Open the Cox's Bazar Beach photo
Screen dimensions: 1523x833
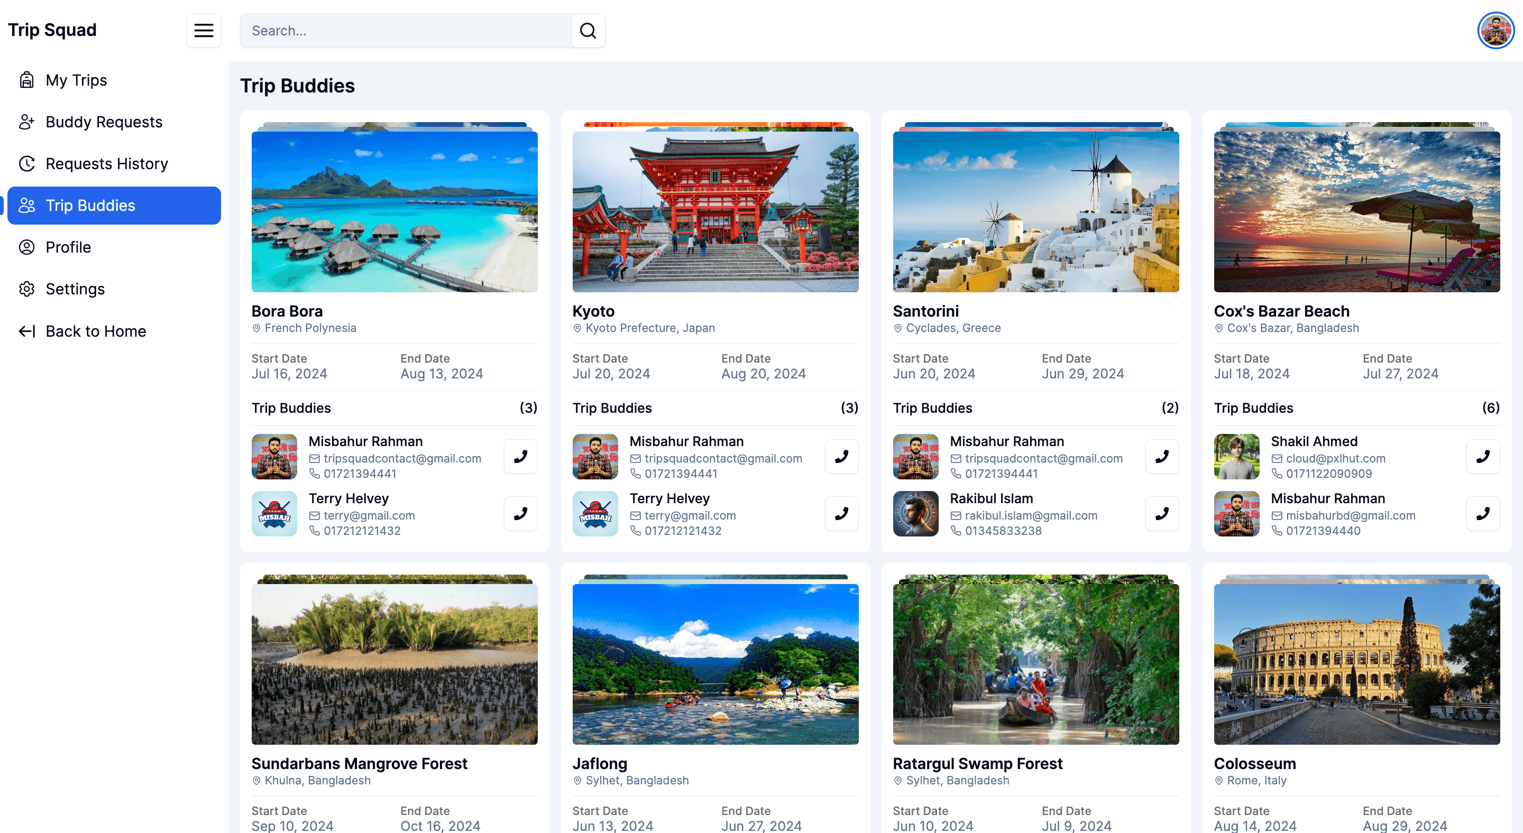tap(1357, 211)
